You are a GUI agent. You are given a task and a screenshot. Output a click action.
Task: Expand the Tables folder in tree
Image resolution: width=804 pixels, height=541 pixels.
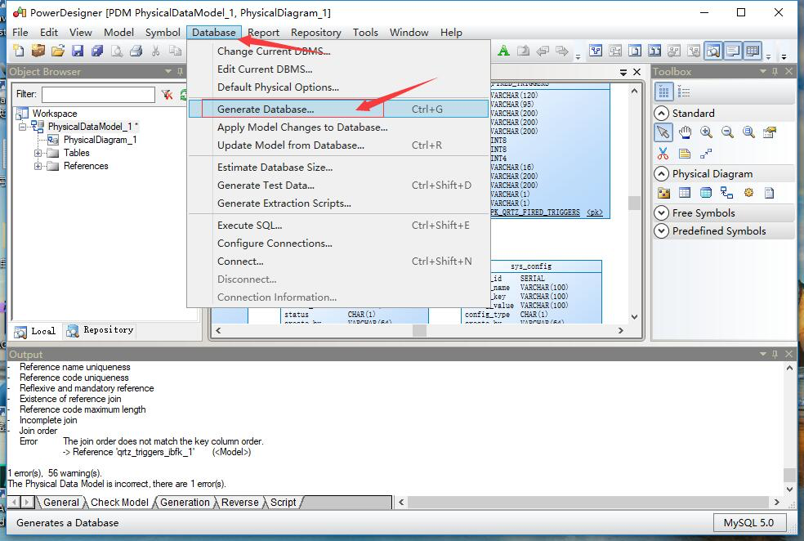pos(38,153)
